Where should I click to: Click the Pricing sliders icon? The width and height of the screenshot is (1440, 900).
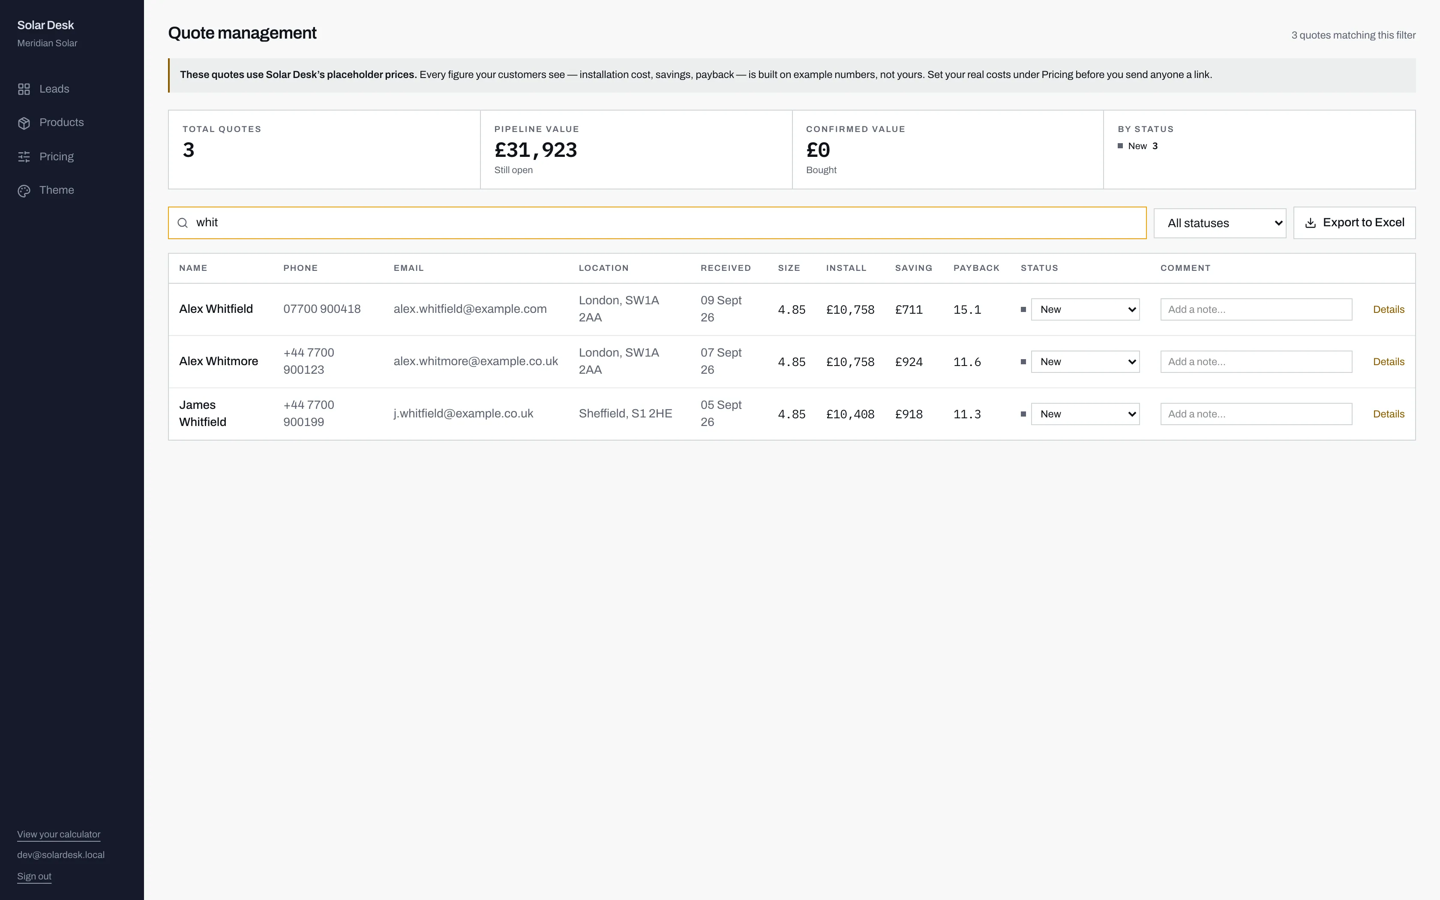click(x=24, y=156)
